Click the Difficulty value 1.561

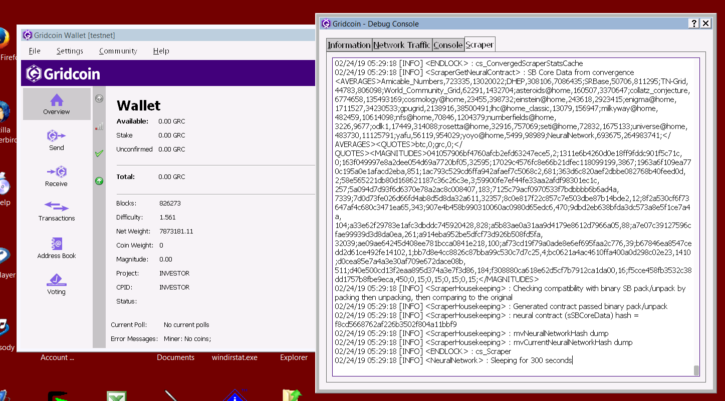pyautogui.click(x=167, y=217)
